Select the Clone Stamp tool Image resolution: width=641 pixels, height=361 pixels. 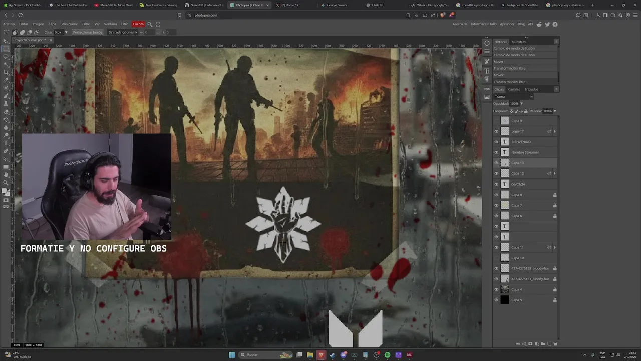6,104
